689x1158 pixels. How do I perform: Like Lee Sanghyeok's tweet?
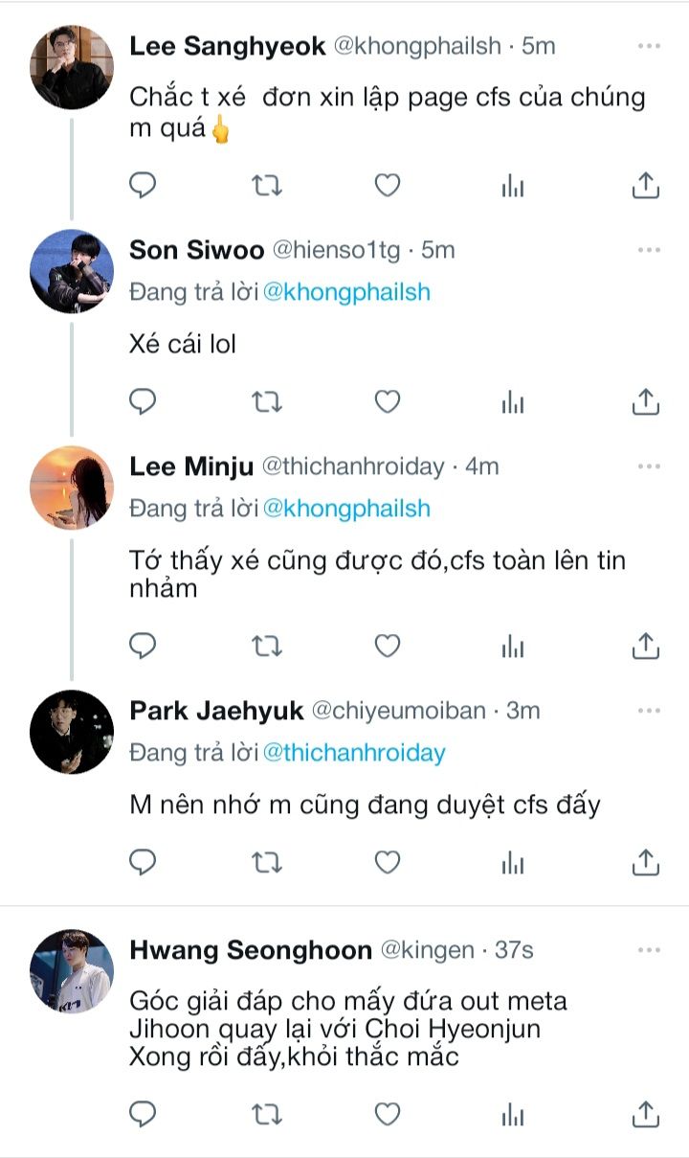tap(387, 185)
